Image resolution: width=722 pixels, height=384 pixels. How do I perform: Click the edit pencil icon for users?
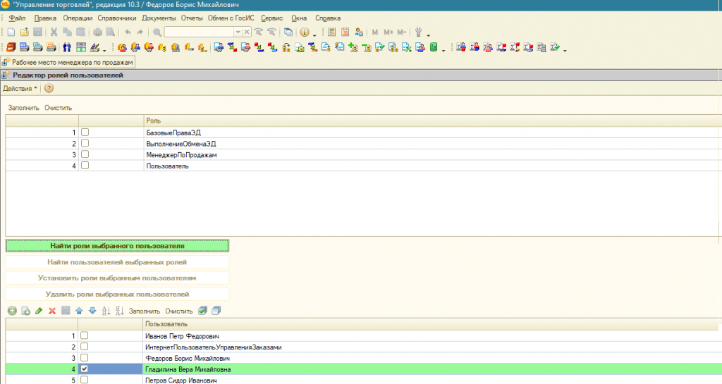click(39, 311)
